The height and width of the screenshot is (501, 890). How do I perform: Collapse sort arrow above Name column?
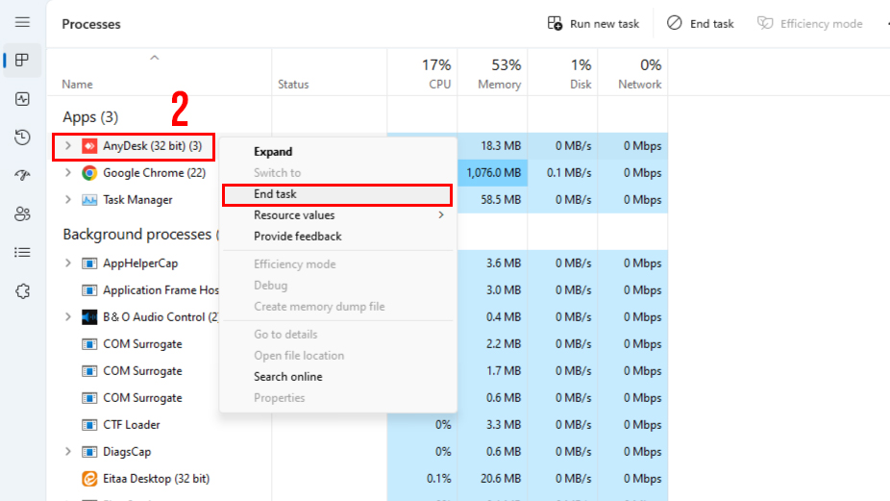tap(155, 58)
